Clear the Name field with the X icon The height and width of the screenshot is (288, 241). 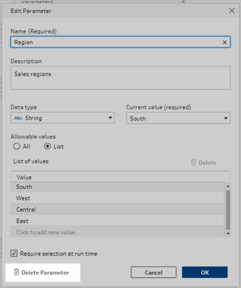tap(225, 42)
